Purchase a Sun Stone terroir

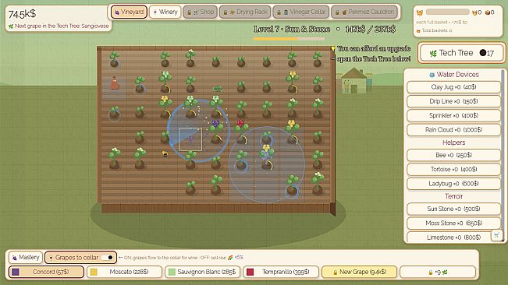(x=453, y=209)
